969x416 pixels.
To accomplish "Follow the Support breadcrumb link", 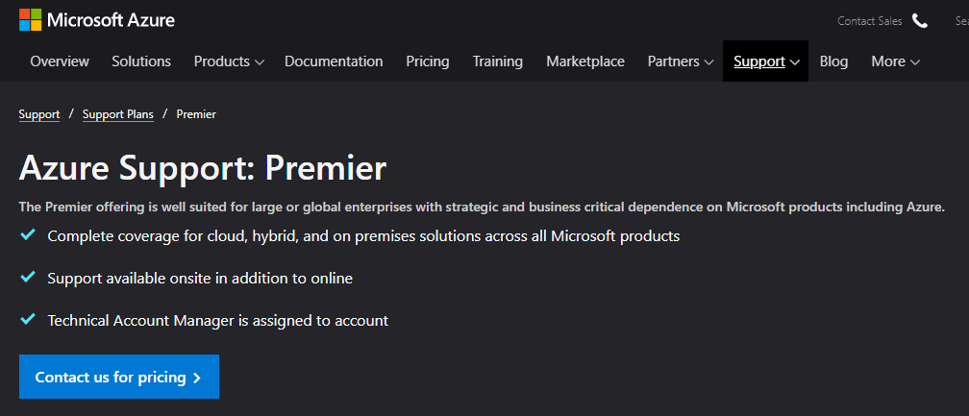I will [x=39, y=114].
